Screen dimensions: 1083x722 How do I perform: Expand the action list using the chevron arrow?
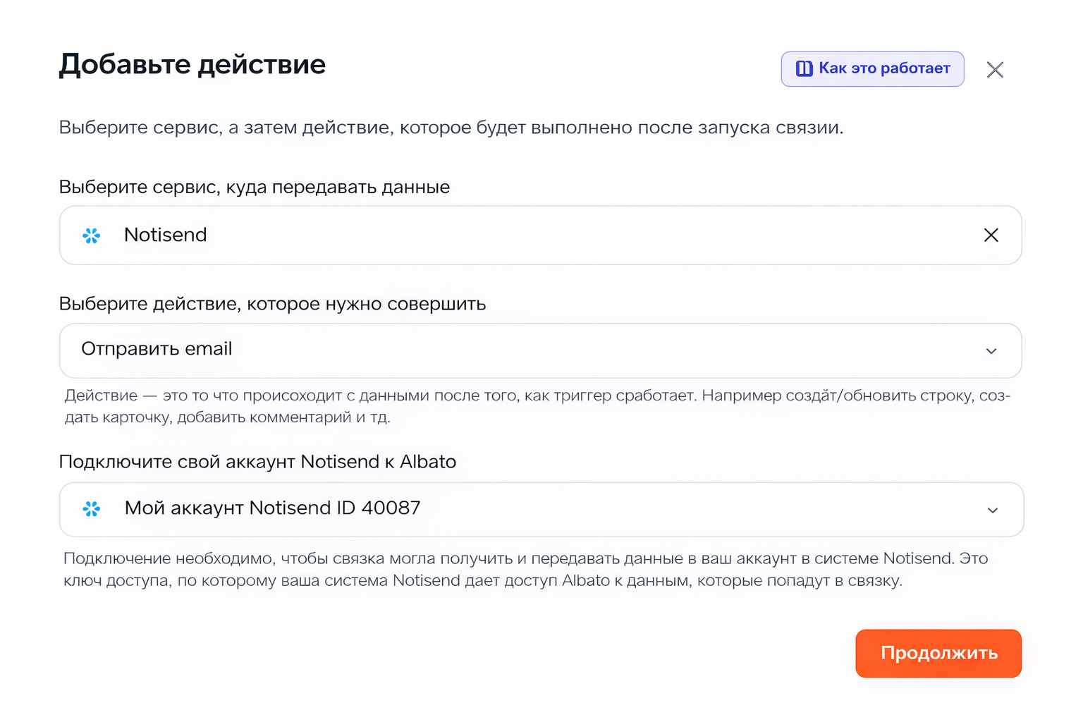tap(991, 351)
